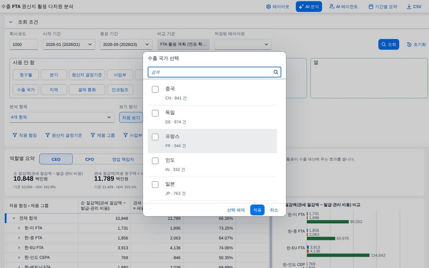The width and height of the screenshot is (429, 268).
Task: Click the 초기화 reset icon
Action: tap(409, 45)
